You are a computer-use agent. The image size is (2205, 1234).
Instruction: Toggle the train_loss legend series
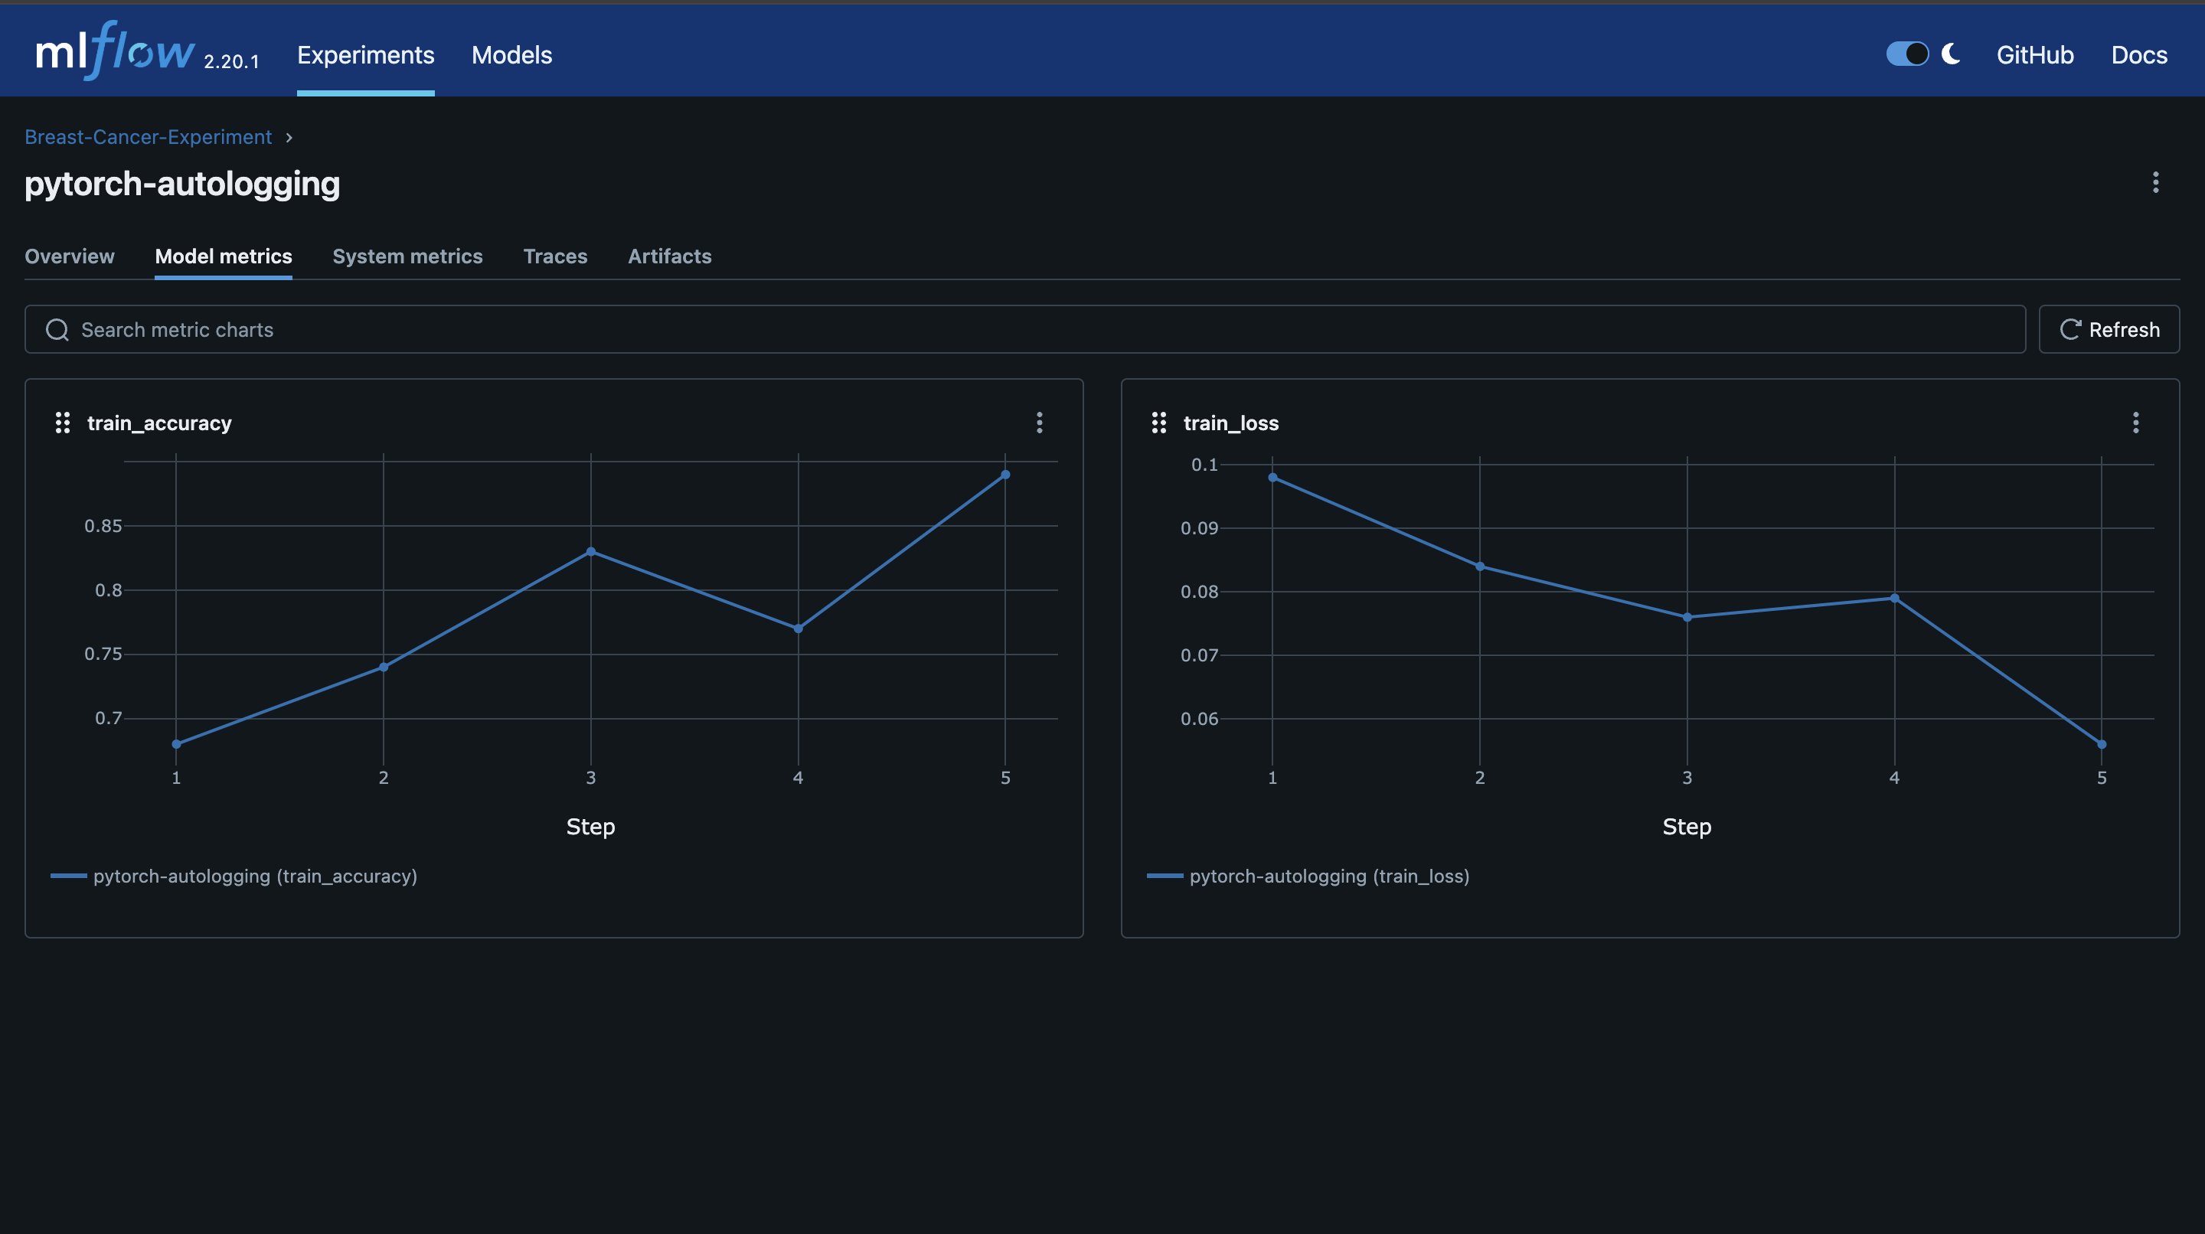[1328, 877]
